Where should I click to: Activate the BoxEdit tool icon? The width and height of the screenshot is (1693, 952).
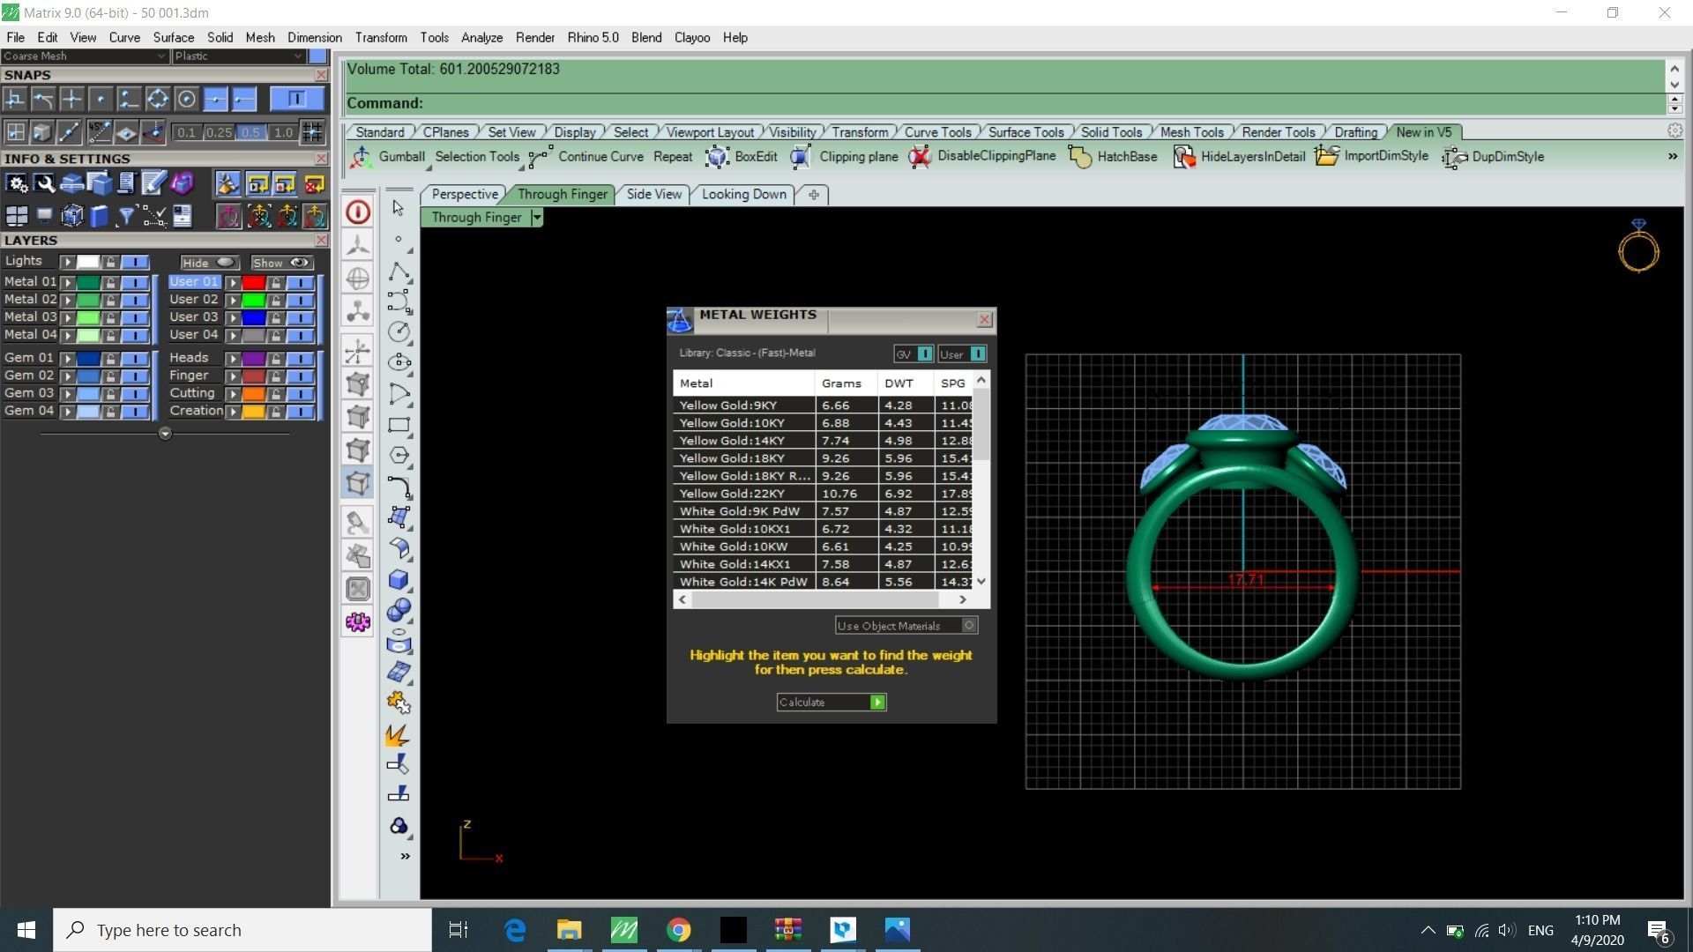point(717,157)
